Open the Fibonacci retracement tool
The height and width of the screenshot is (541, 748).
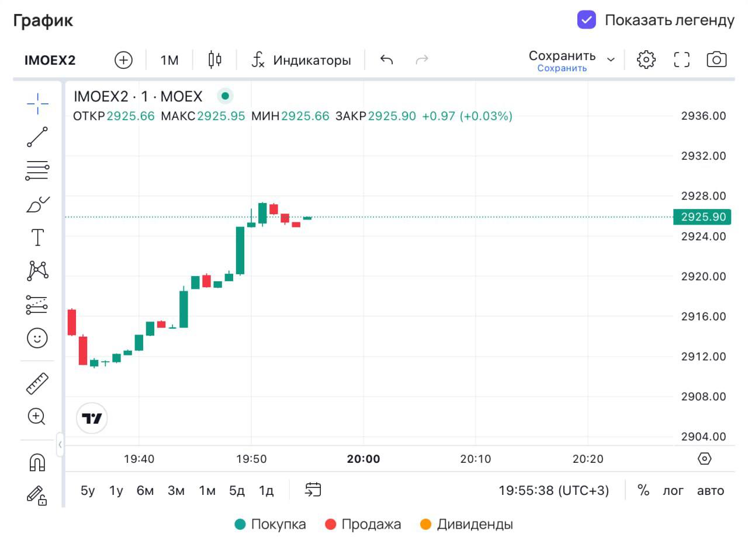[37, 170]
